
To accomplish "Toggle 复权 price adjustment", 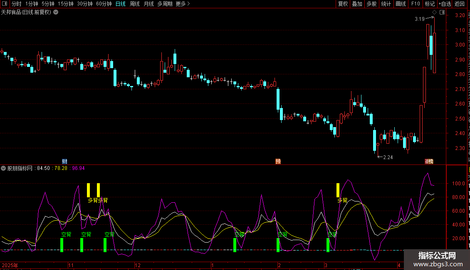I will coord(343,4).
